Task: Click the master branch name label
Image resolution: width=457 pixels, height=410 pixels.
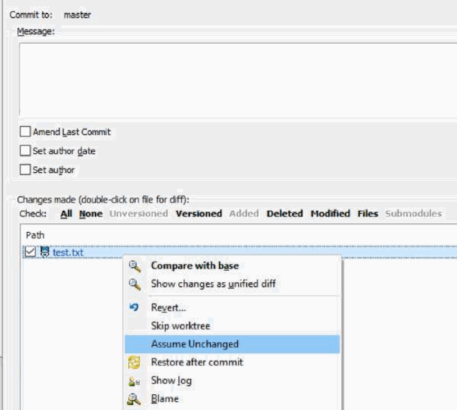Action: pyautogui.click(x=77, y=15)
